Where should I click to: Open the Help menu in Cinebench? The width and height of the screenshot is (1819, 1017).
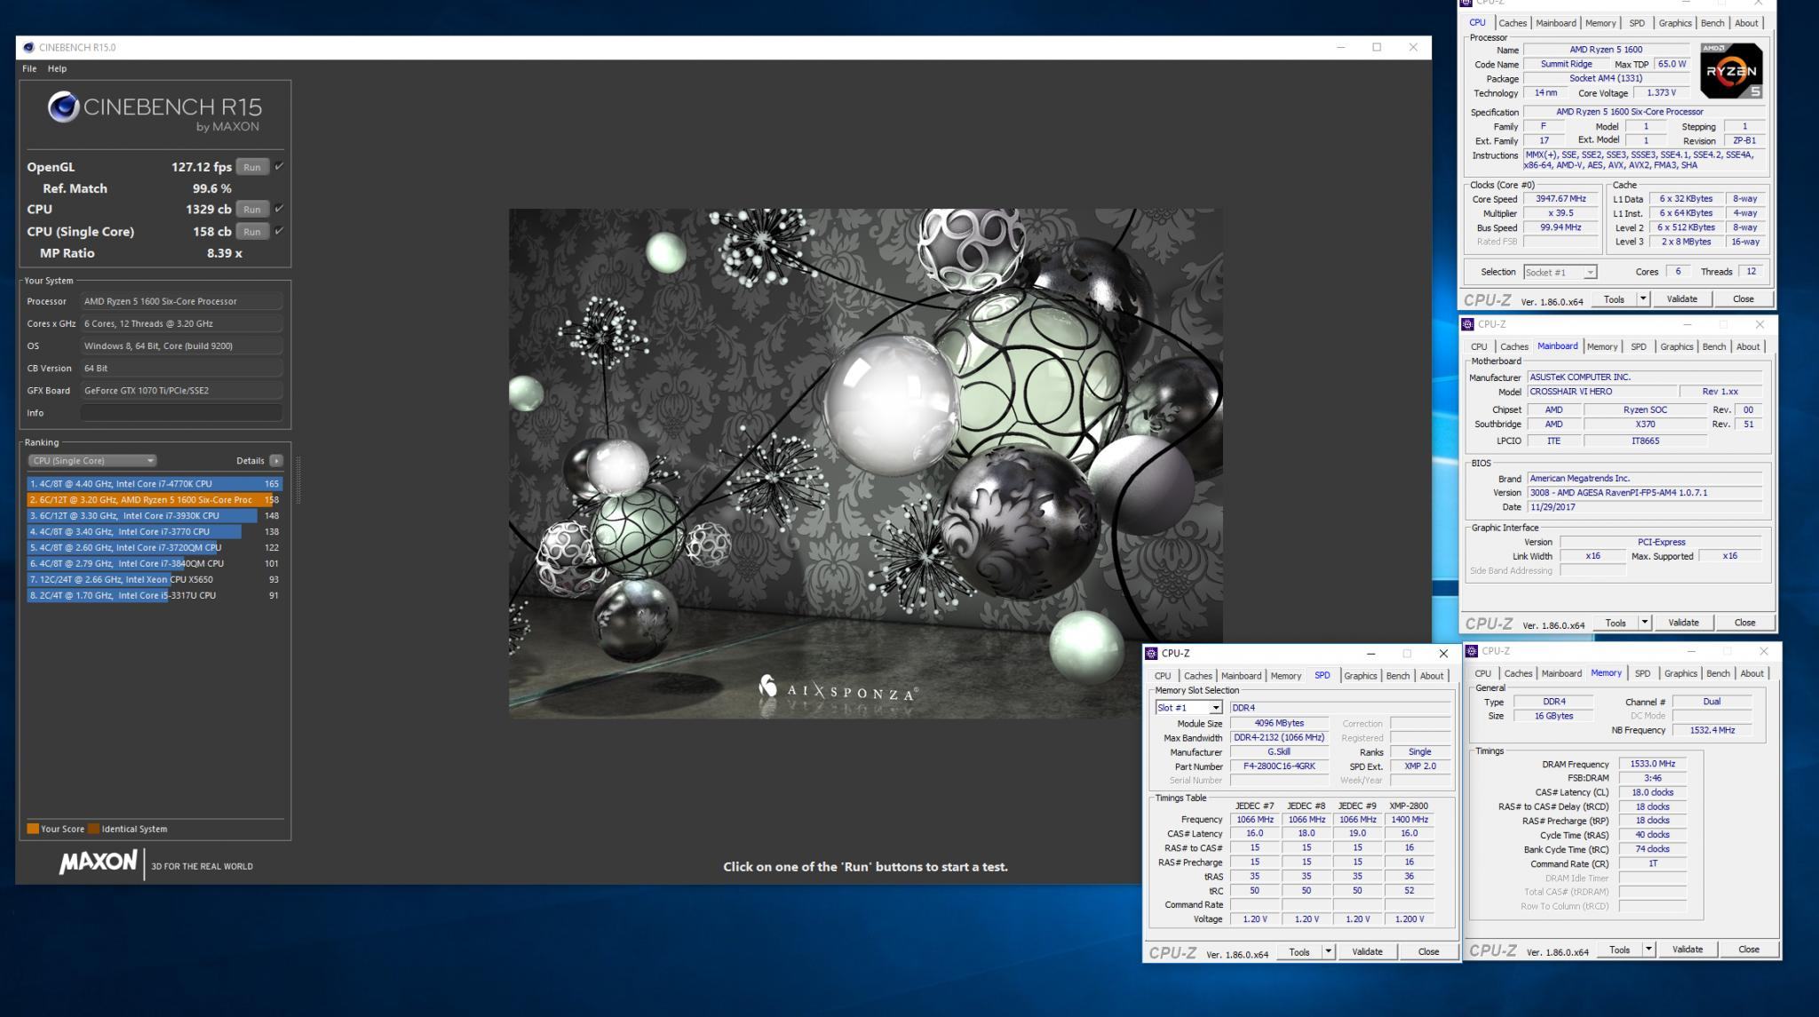[x=57, y=68]
